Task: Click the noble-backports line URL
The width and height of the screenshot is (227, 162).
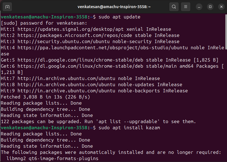Action: pyautogui.click(x=66, y=91)
